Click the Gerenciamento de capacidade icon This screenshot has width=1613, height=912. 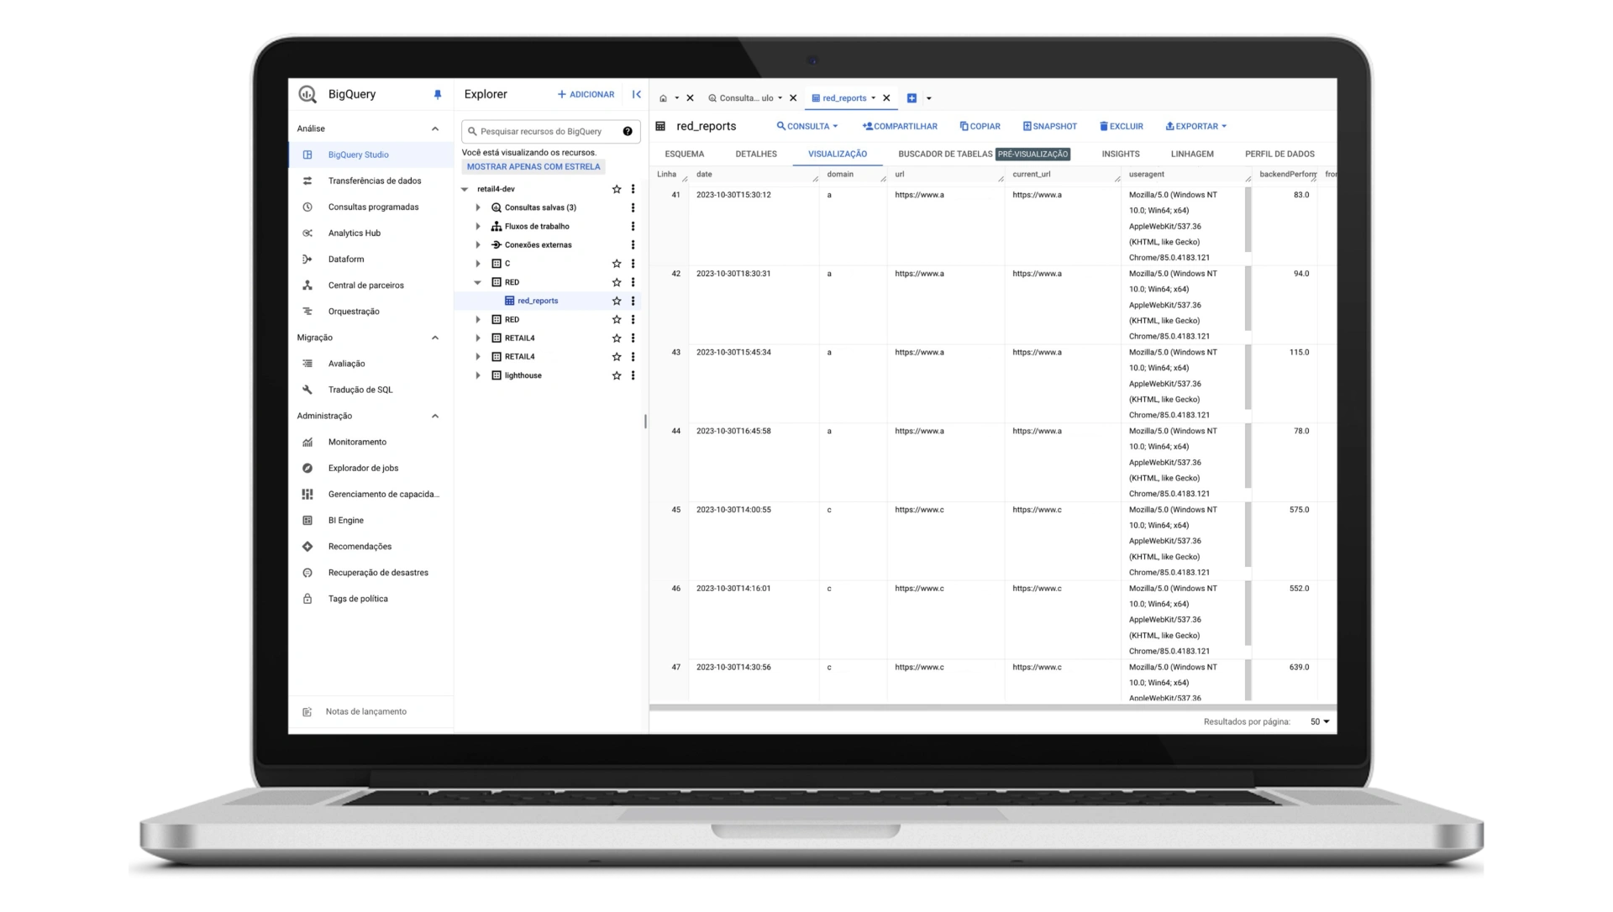tap(307, 494)
